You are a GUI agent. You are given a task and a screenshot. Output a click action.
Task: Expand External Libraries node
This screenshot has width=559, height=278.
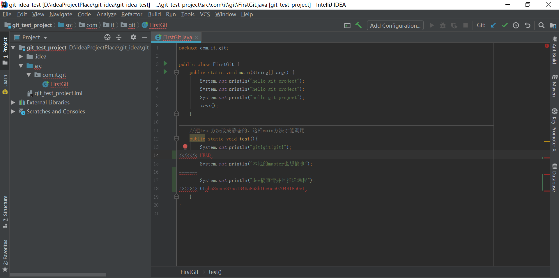[13, 102]
